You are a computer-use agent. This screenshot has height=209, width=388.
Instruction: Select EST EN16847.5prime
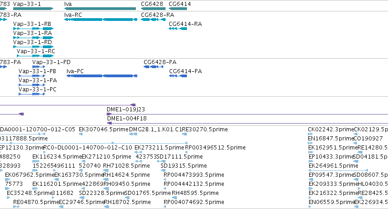[x=331, y=139]
